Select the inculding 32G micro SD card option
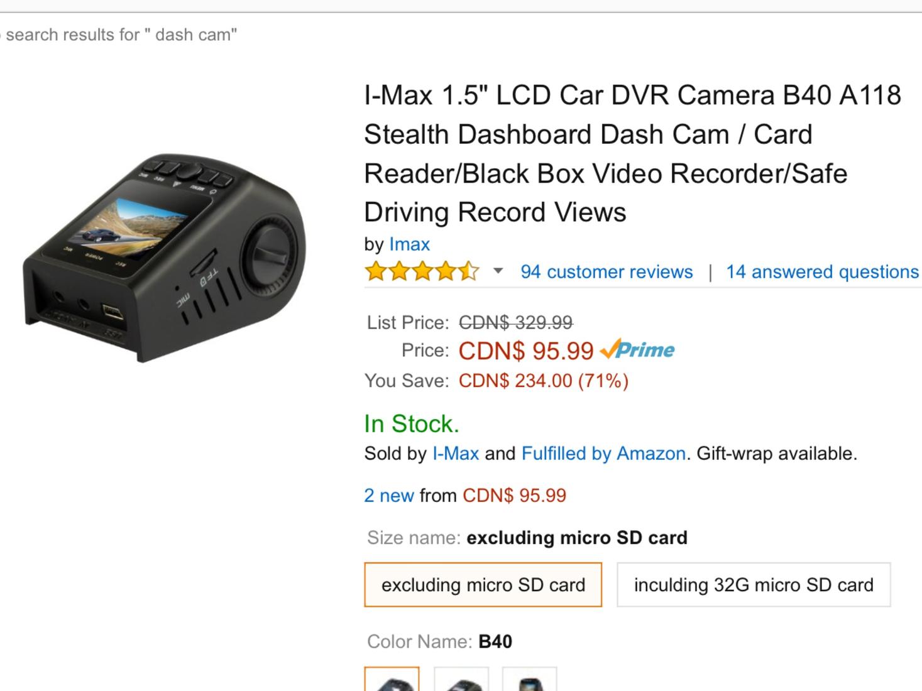The image size is (922, 691). 754,585
